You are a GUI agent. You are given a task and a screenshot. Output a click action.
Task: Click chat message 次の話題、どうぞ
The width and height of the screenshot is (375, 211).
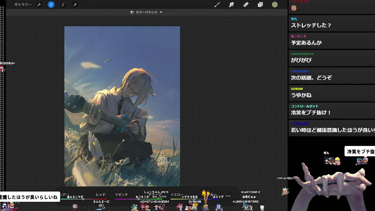[x=311, y=78]
